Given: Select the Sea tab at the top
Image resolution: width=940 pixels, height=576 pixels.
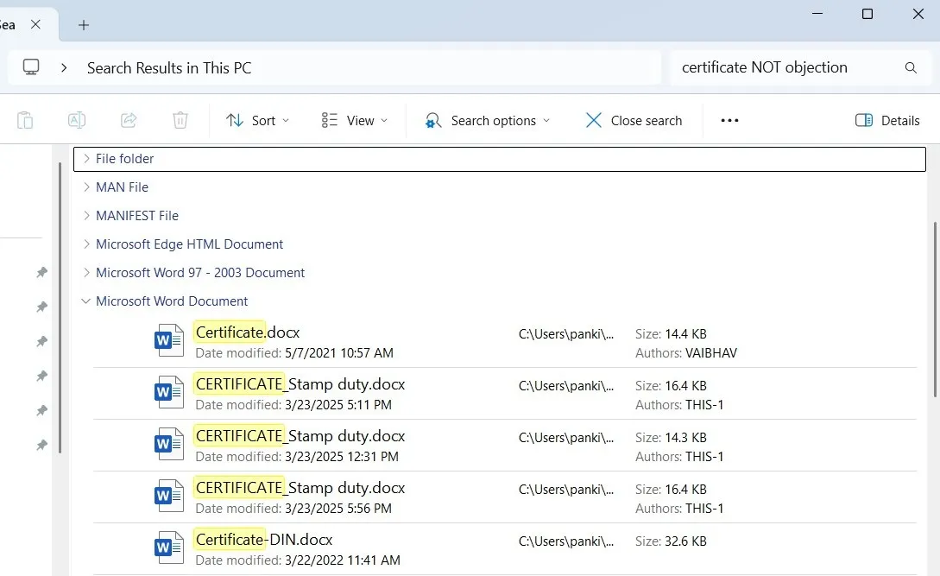Looking at the screenshot, I should [x=9, y=25].
